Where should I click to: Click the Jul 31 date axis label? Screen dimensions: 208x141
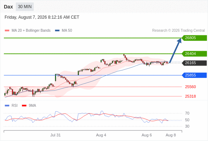point(55,135)
